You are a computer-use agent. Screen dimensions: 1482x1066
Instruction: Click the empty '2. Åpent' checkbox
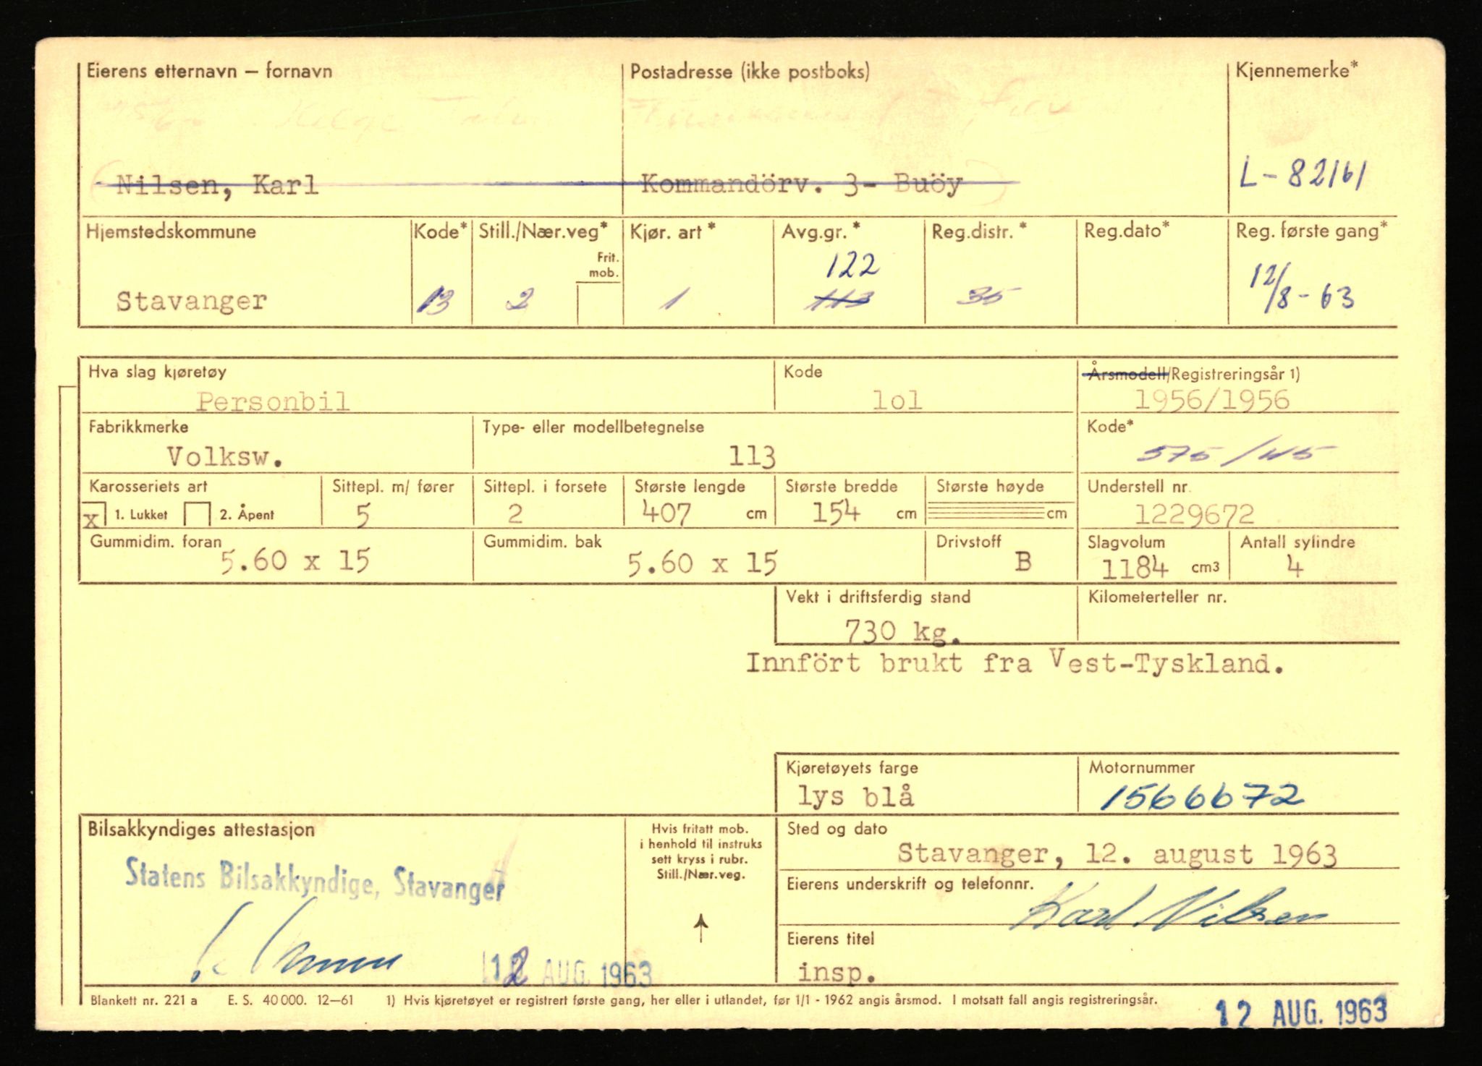tap(197, 515)
